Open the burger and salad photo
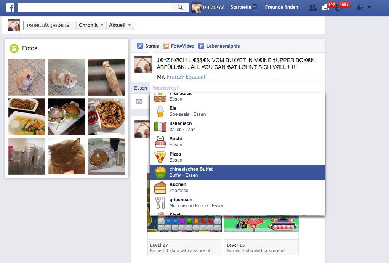This screenshot has height=263, width=389. (x=66, y=117)
